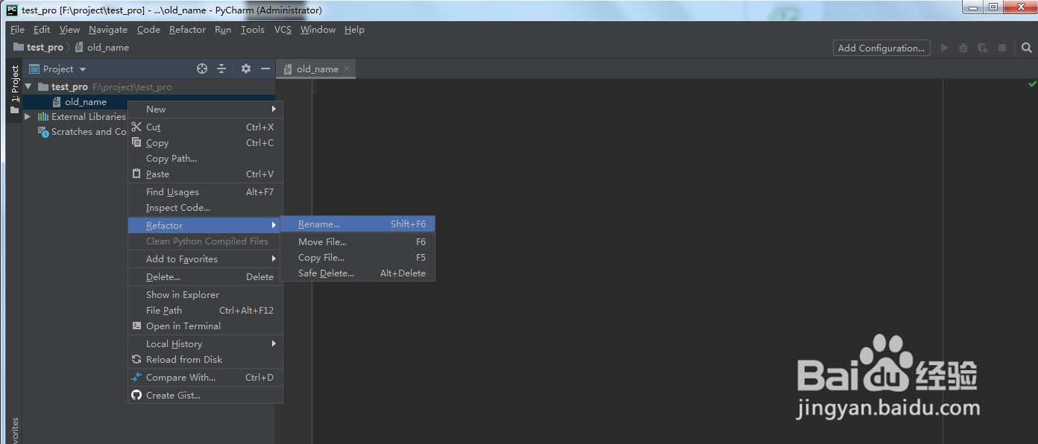Image resolution: width=1038 pixels, height=444 pixels.
Task: Click inside the empty editor text area
Action: pos(626,261)
